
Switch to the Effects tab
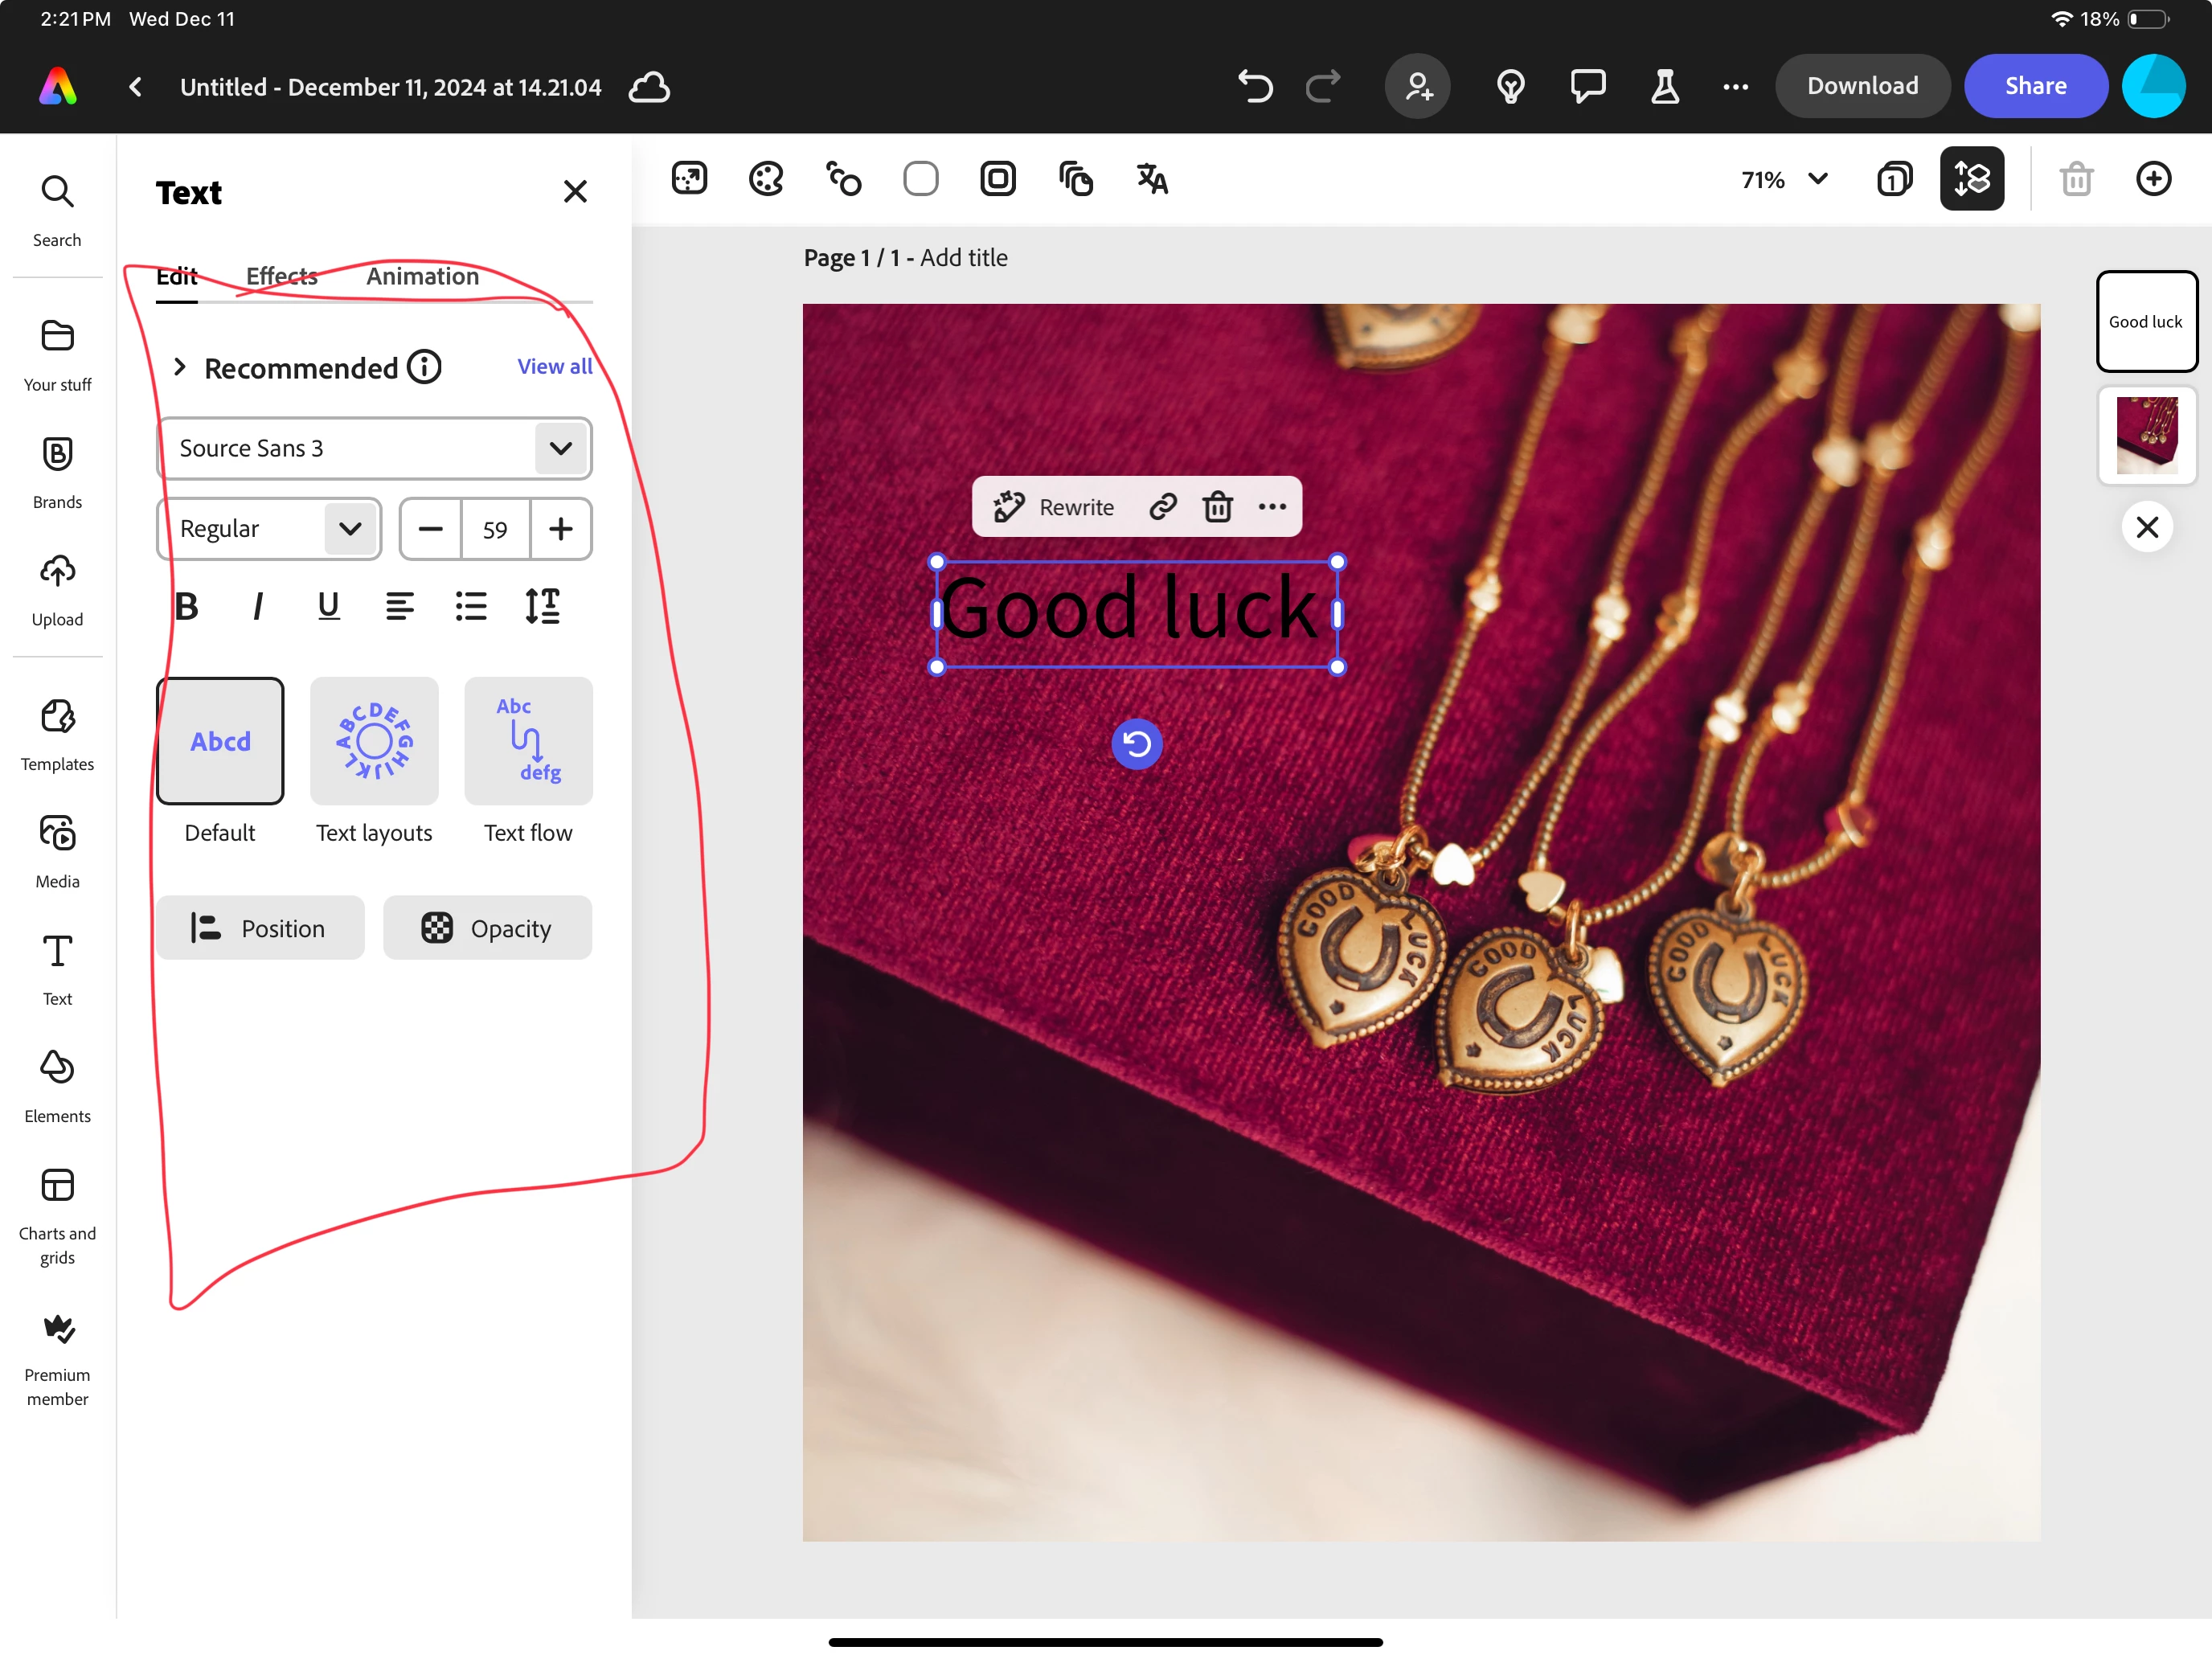point(281,276)
